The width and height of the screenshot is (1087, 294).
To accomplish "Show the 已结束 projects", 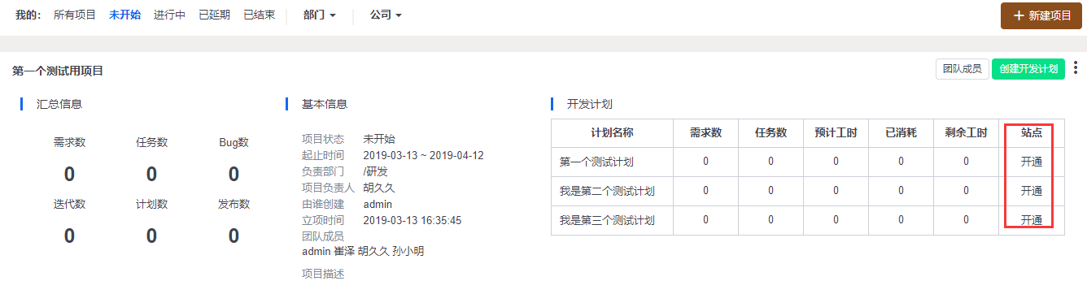I will point(260,15).
